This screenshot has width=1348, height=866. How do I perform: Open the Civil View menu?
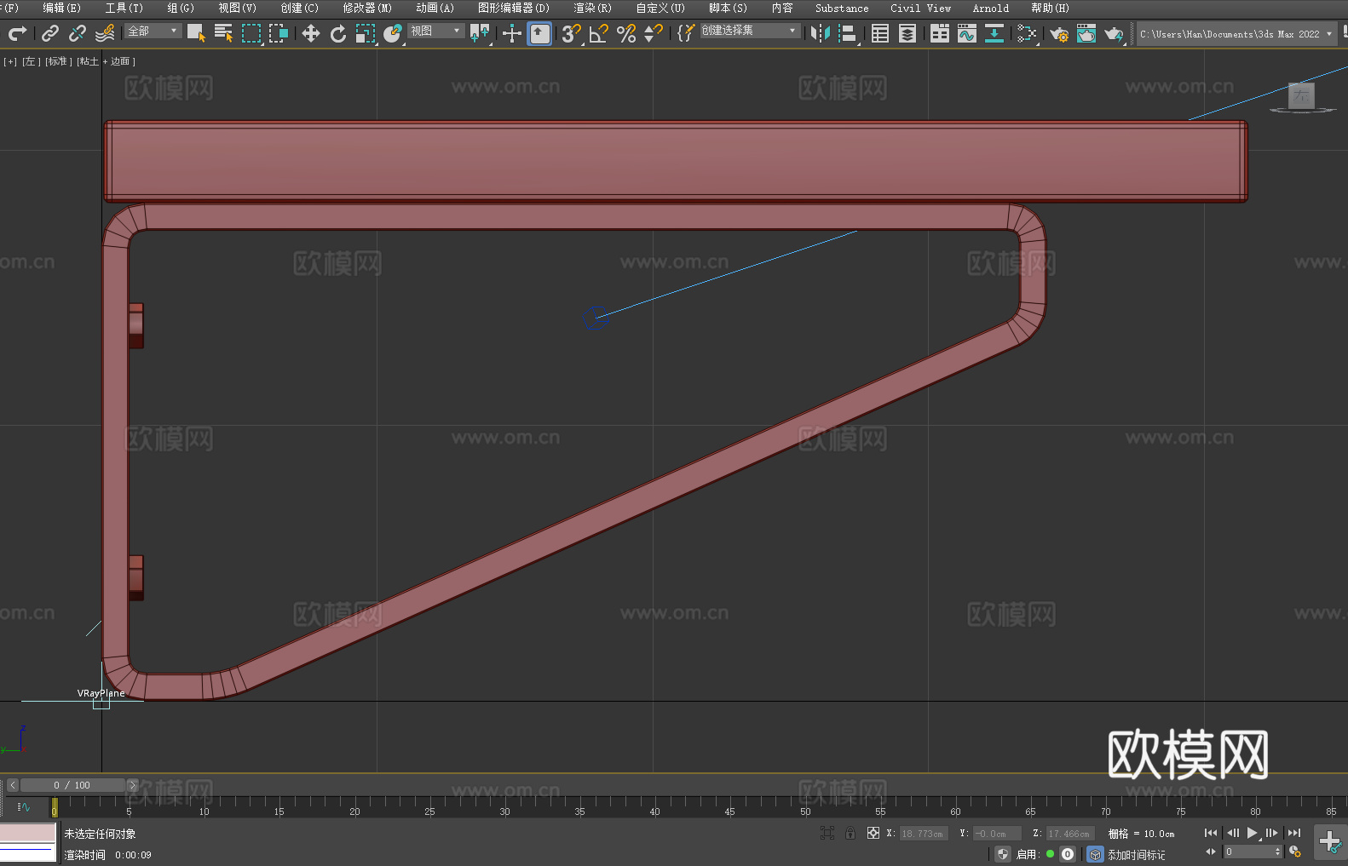[x=920, y=8]
